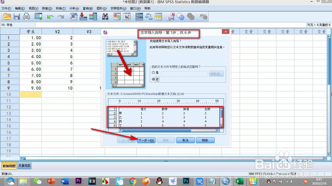
Task: Select column header 学生
Action: click(x=31, y=32)
